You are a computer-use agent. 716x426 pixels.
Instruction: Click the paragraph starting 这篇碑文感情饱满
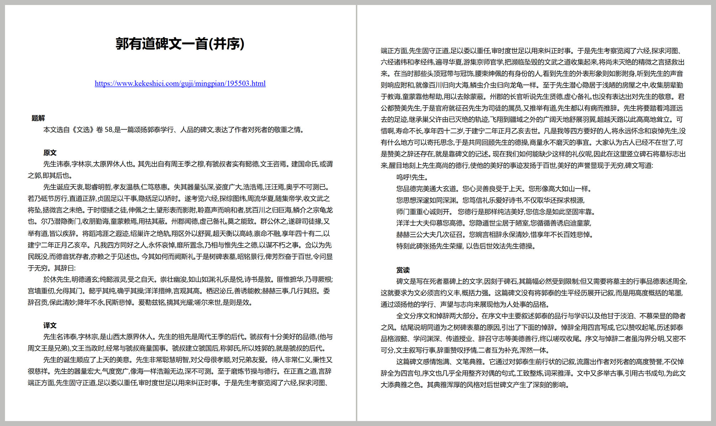pyautogui.click(x=533, y=373)
